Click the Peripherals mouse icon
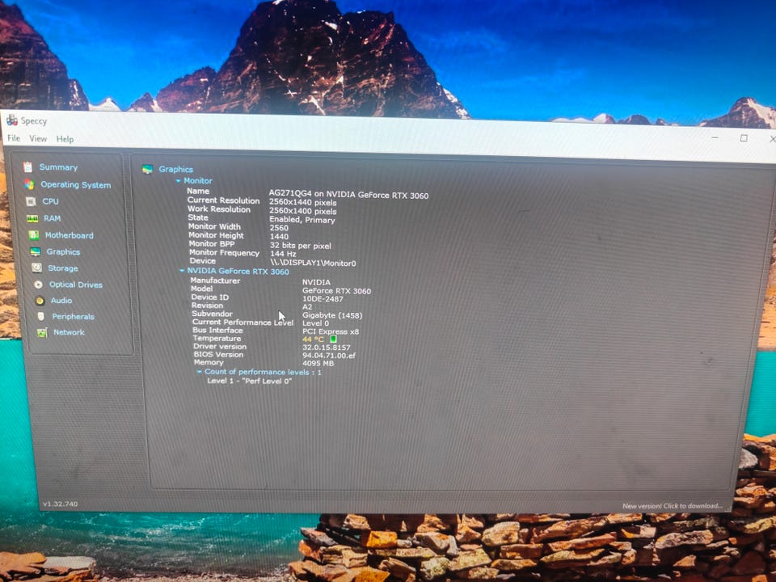The height and width of the screenshot is (582, 776). pos(41,316)
